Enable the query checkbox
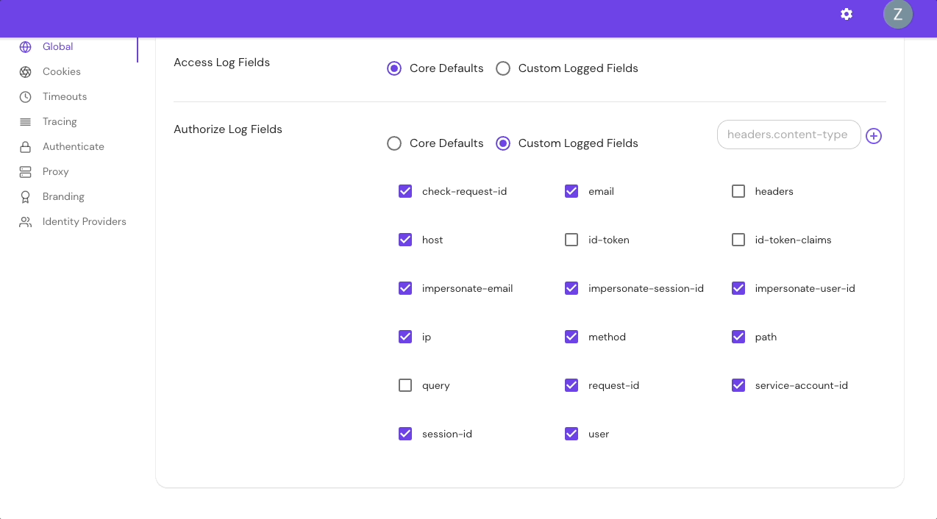The width and height of the screenshot is (937, 519). (x=405, y=384)
